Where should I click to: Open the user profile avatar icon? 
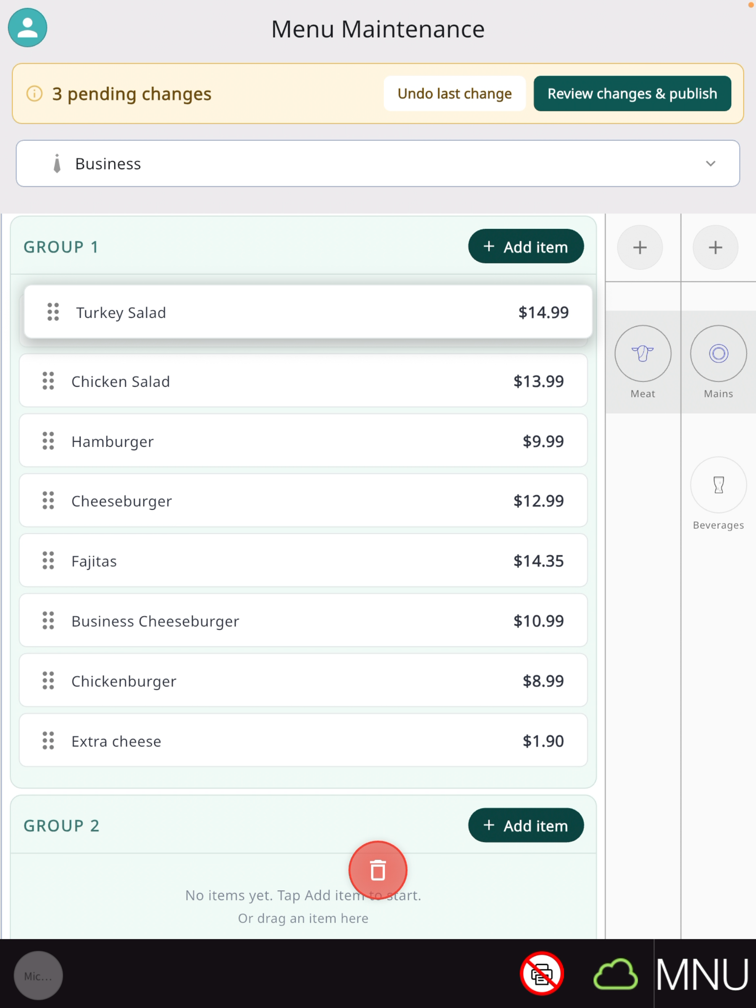tap(27, 28)
